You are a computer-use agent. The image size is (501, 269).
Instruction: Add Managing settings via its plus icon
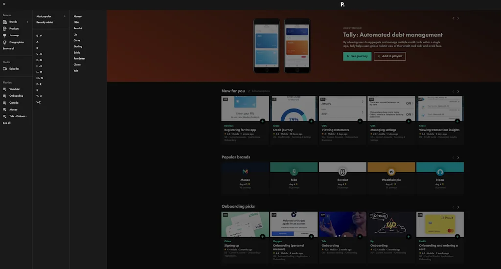coord(409,121)
